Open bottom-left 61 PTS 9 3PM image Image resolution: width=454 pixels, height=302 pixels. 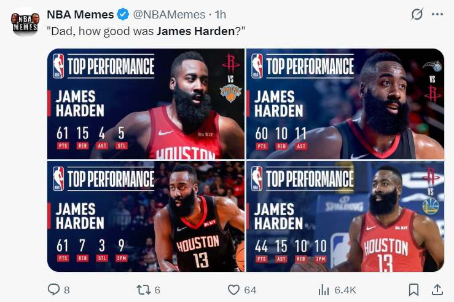[x=146, y=217]
